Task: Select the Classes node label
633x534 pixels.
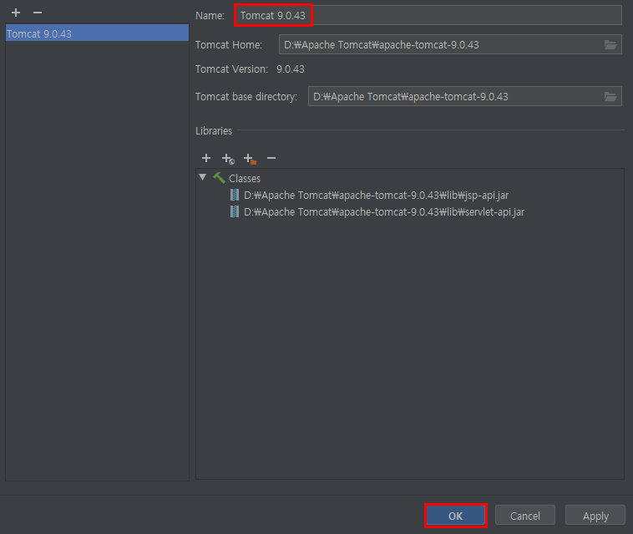Action: [x=245, y=178]
